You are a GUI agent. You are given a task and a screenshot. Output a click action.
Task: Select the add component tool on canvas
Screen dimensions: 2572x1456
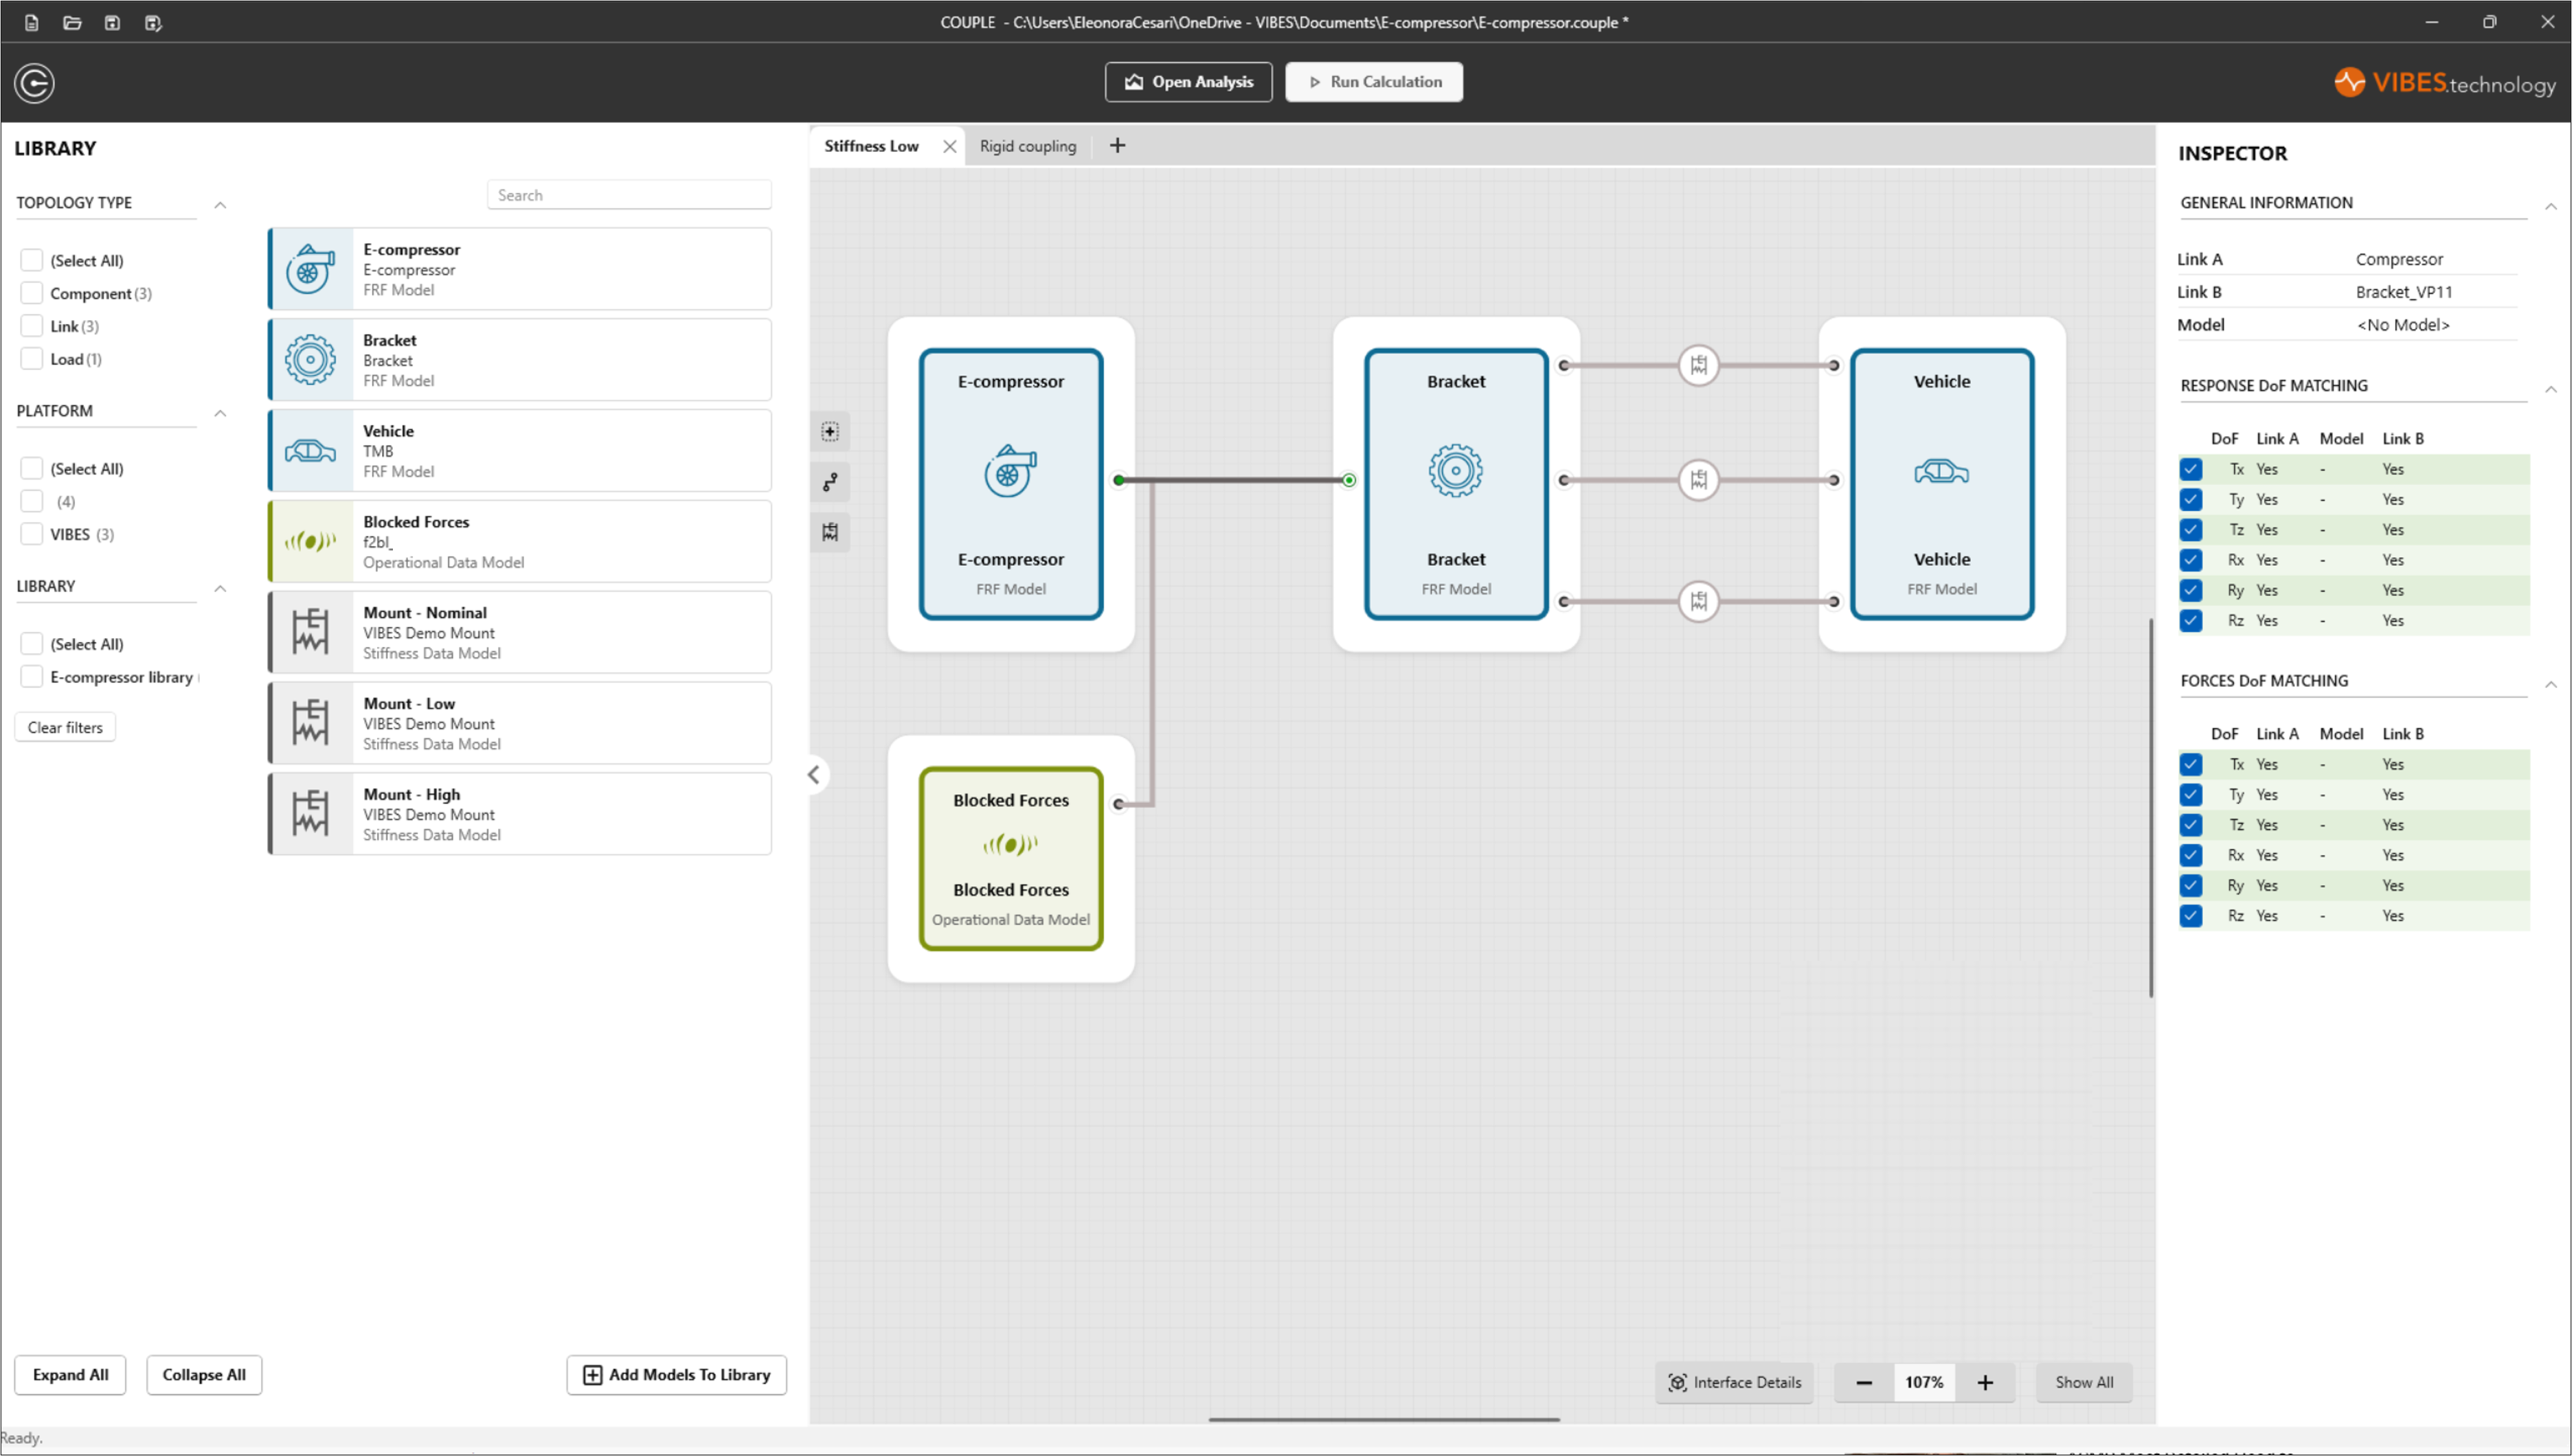click(x=830, y=432)
